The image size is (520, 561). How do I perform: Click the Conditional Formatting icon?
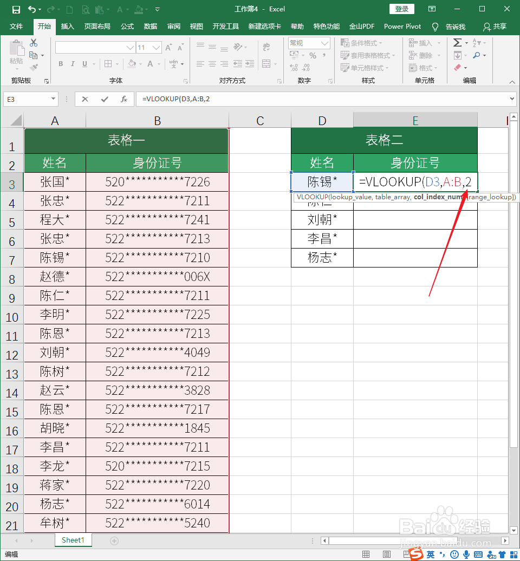coord(346,43)
